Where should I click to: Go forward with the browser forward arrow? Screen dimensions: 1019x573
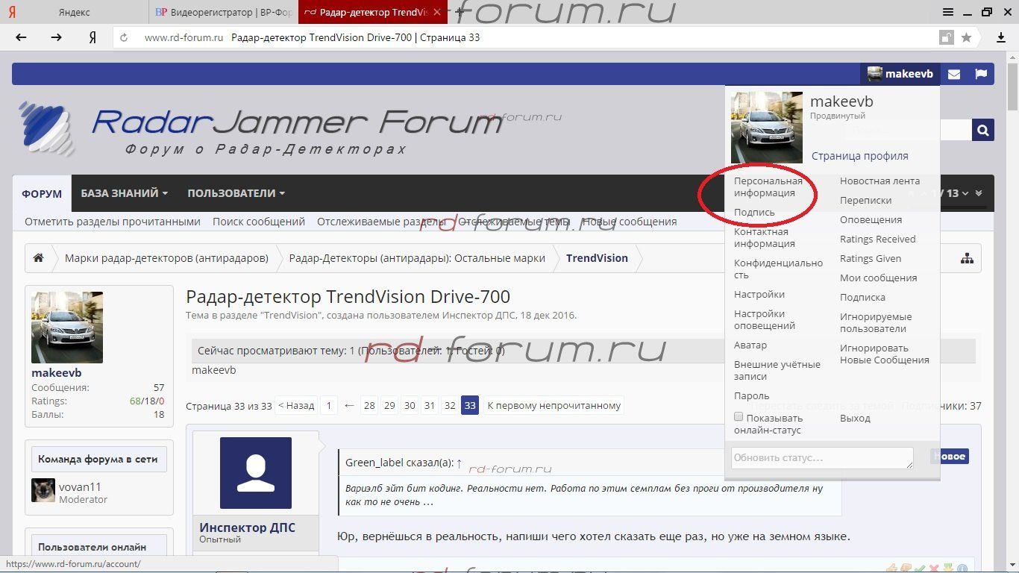click(56, 37)
